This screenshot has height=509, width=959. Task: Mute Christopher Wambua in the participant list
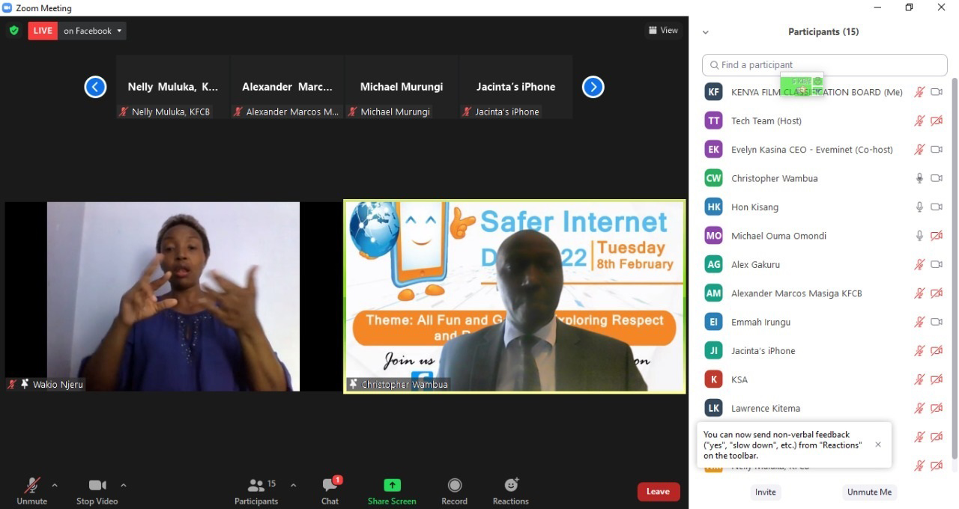point(919,178)
